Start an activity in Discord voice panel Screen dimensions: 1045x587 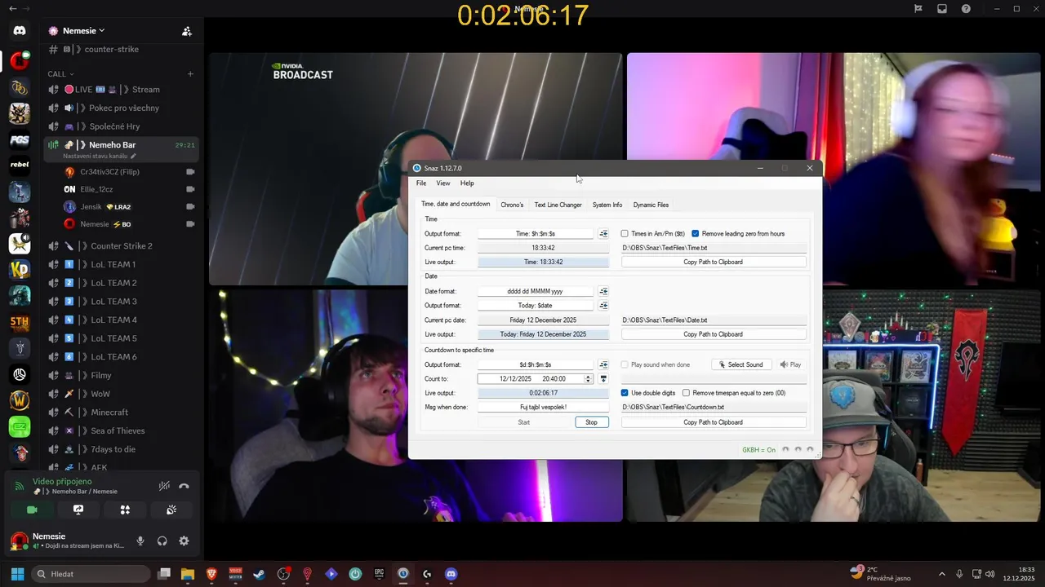[125, 510]
